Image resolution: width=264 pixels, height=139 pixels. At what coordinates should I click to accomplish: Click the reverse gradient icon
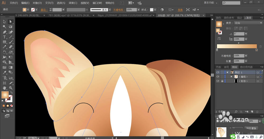219,38
